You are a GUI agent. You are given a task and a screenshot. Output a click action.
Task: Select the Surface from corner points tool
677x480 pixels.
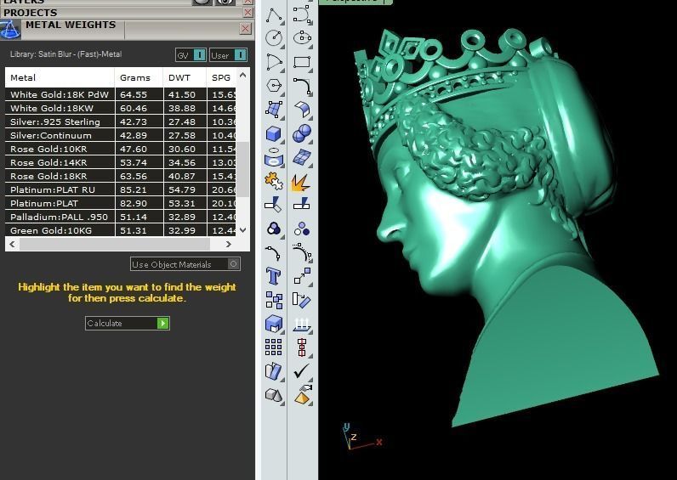pos(274,110)
